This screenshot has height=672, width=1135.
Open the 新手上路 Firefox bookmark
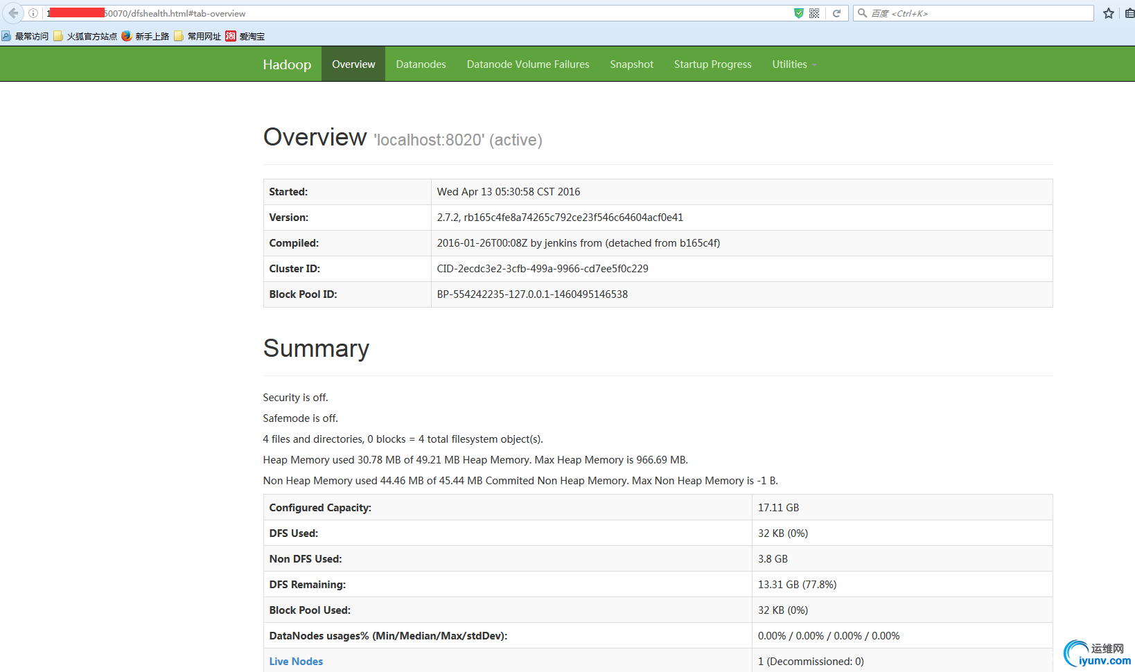146,36
